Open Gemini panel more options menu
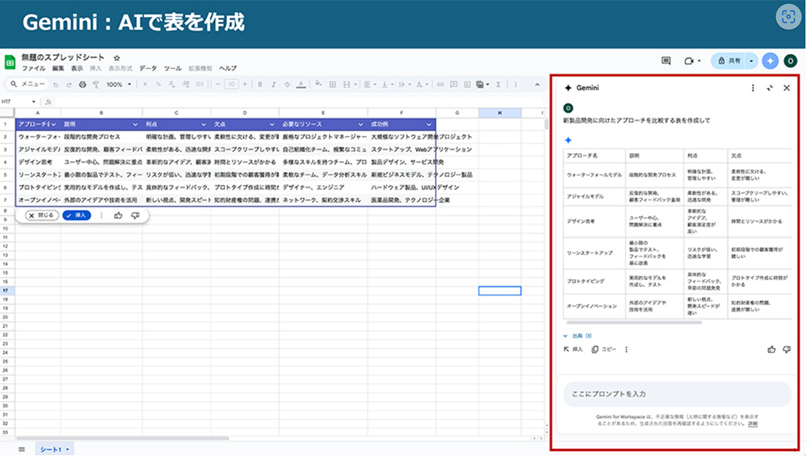 tap(753, 89)
